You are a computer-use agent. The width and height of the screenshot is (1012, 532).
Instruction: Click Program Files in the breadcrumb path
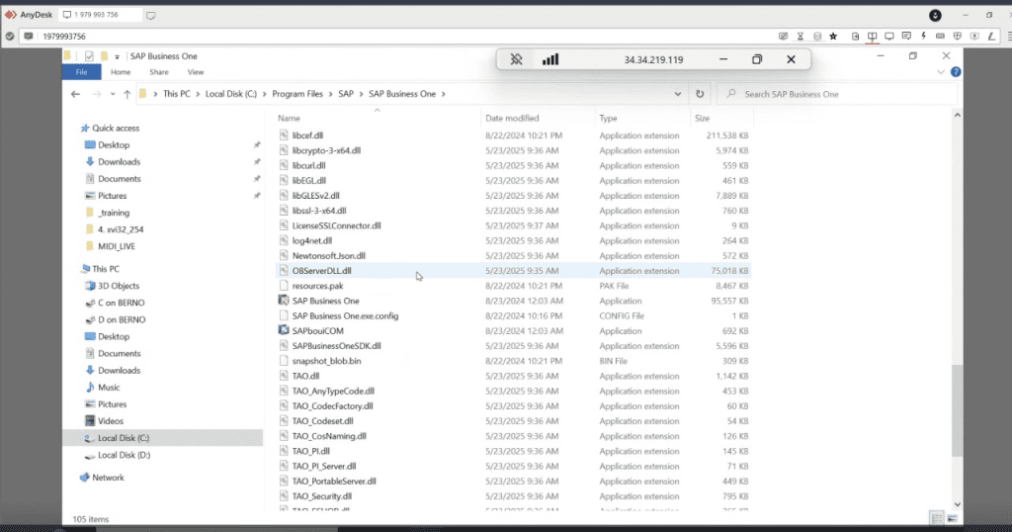click(x=297, y=94)
